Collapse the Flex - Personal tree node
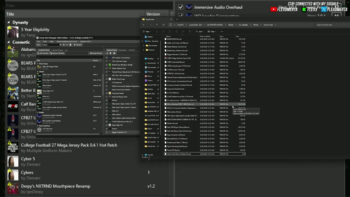350x197 pixels. (x=142, y=41)
